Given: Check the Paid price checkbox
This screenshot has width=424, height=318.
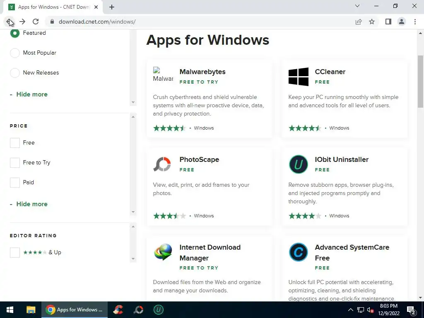Looking at the screenshot, I should point(15,183).
